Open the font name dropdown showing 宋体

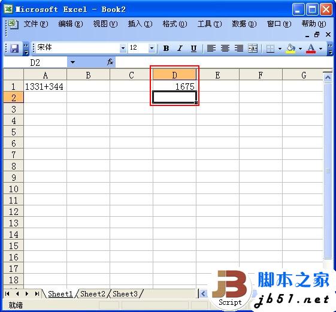click(x=123, y=48)
